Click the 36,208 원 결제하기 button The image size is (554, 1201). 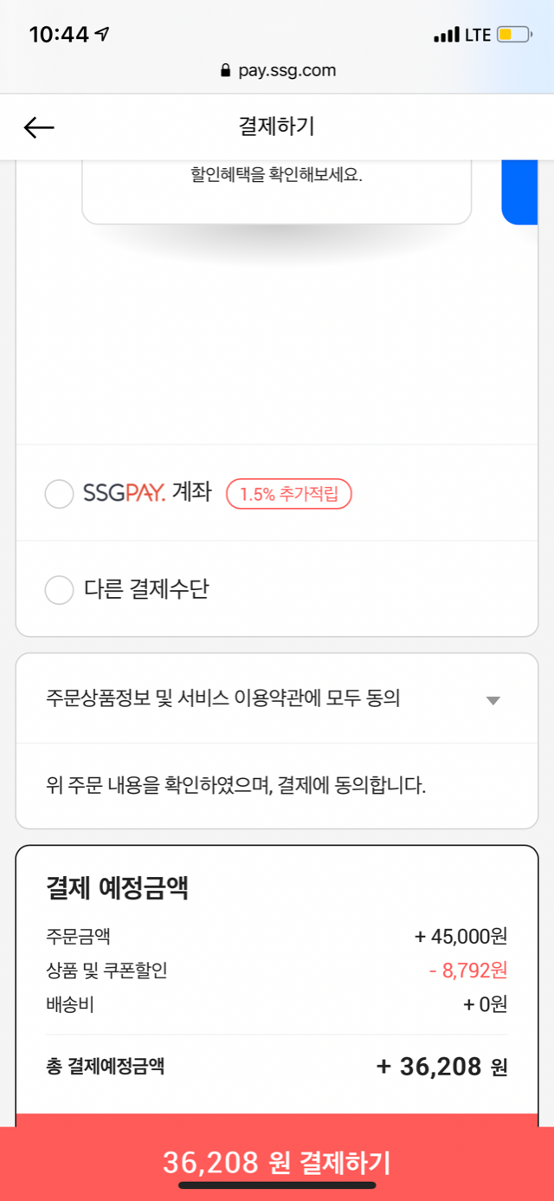[x=277, y=1161]
